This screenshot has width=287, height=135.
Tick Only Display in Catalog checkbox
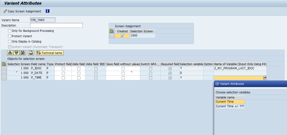pos(10,41)
